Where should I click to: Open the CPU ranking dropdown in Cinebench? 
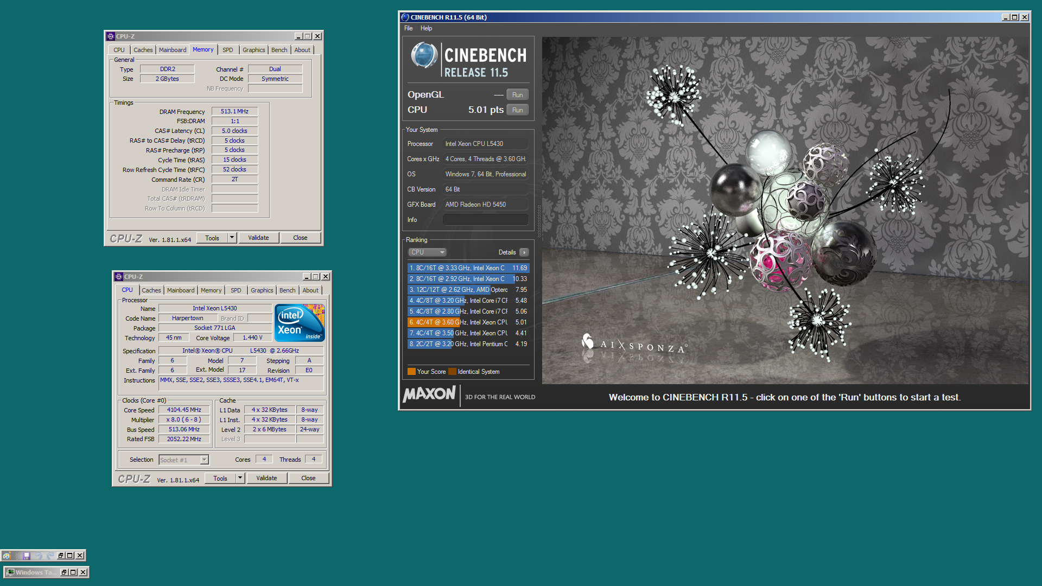click(x=427, y=252)
